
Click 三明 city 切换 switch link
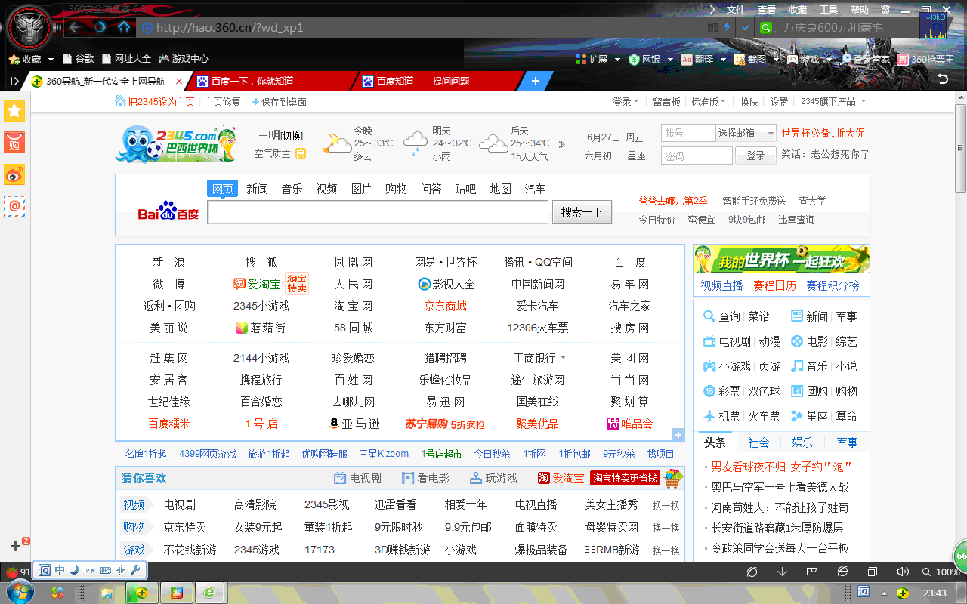point(292,136)
